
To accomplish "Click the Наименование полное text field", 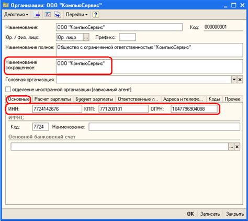I will 150,50.
